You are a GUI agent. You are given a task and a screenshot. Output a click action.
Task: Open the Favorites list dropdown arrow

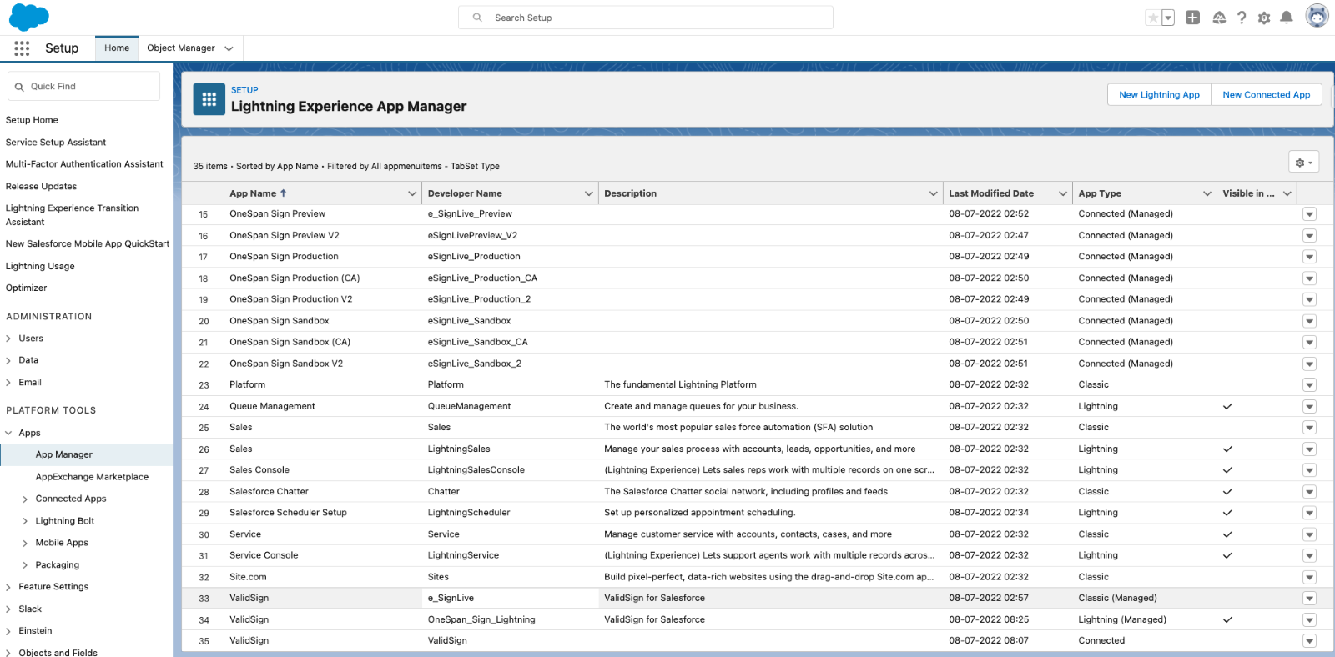(x=1168, y=18)
